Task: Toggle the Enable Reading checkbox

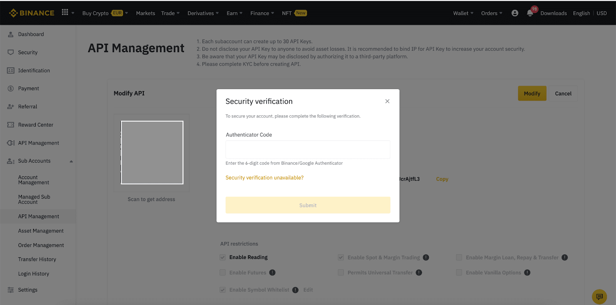Action: (x=223, y=257)
